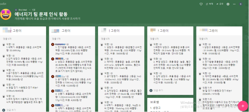Screen dimensions: 249x112
Task: Click 익명 avatar beside 김치 냉장고 9.3 kwh comment
Action: click(151, 74)
